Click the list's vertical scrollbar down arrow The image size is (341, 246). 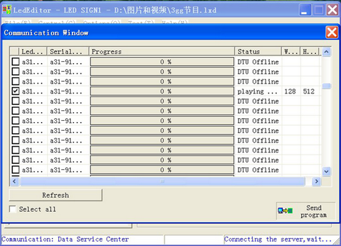tap(326, 172)
